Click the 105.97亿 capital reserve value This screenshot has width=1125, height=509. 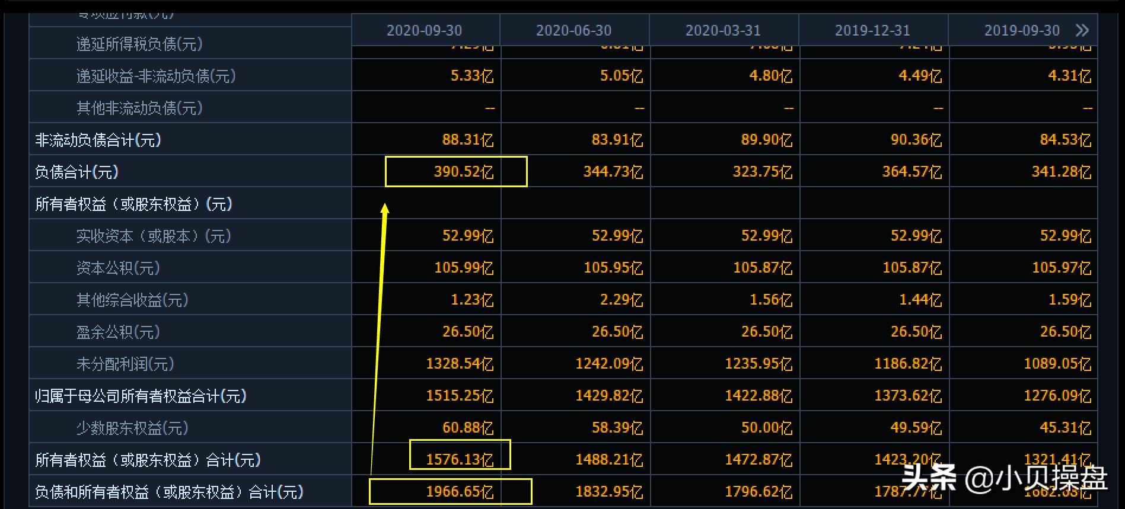pyautogui.click(x=1062, y=268)
